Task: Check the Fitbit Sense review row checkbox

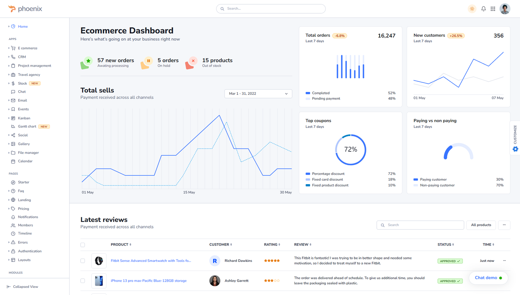Action: (x=83, y=261)
